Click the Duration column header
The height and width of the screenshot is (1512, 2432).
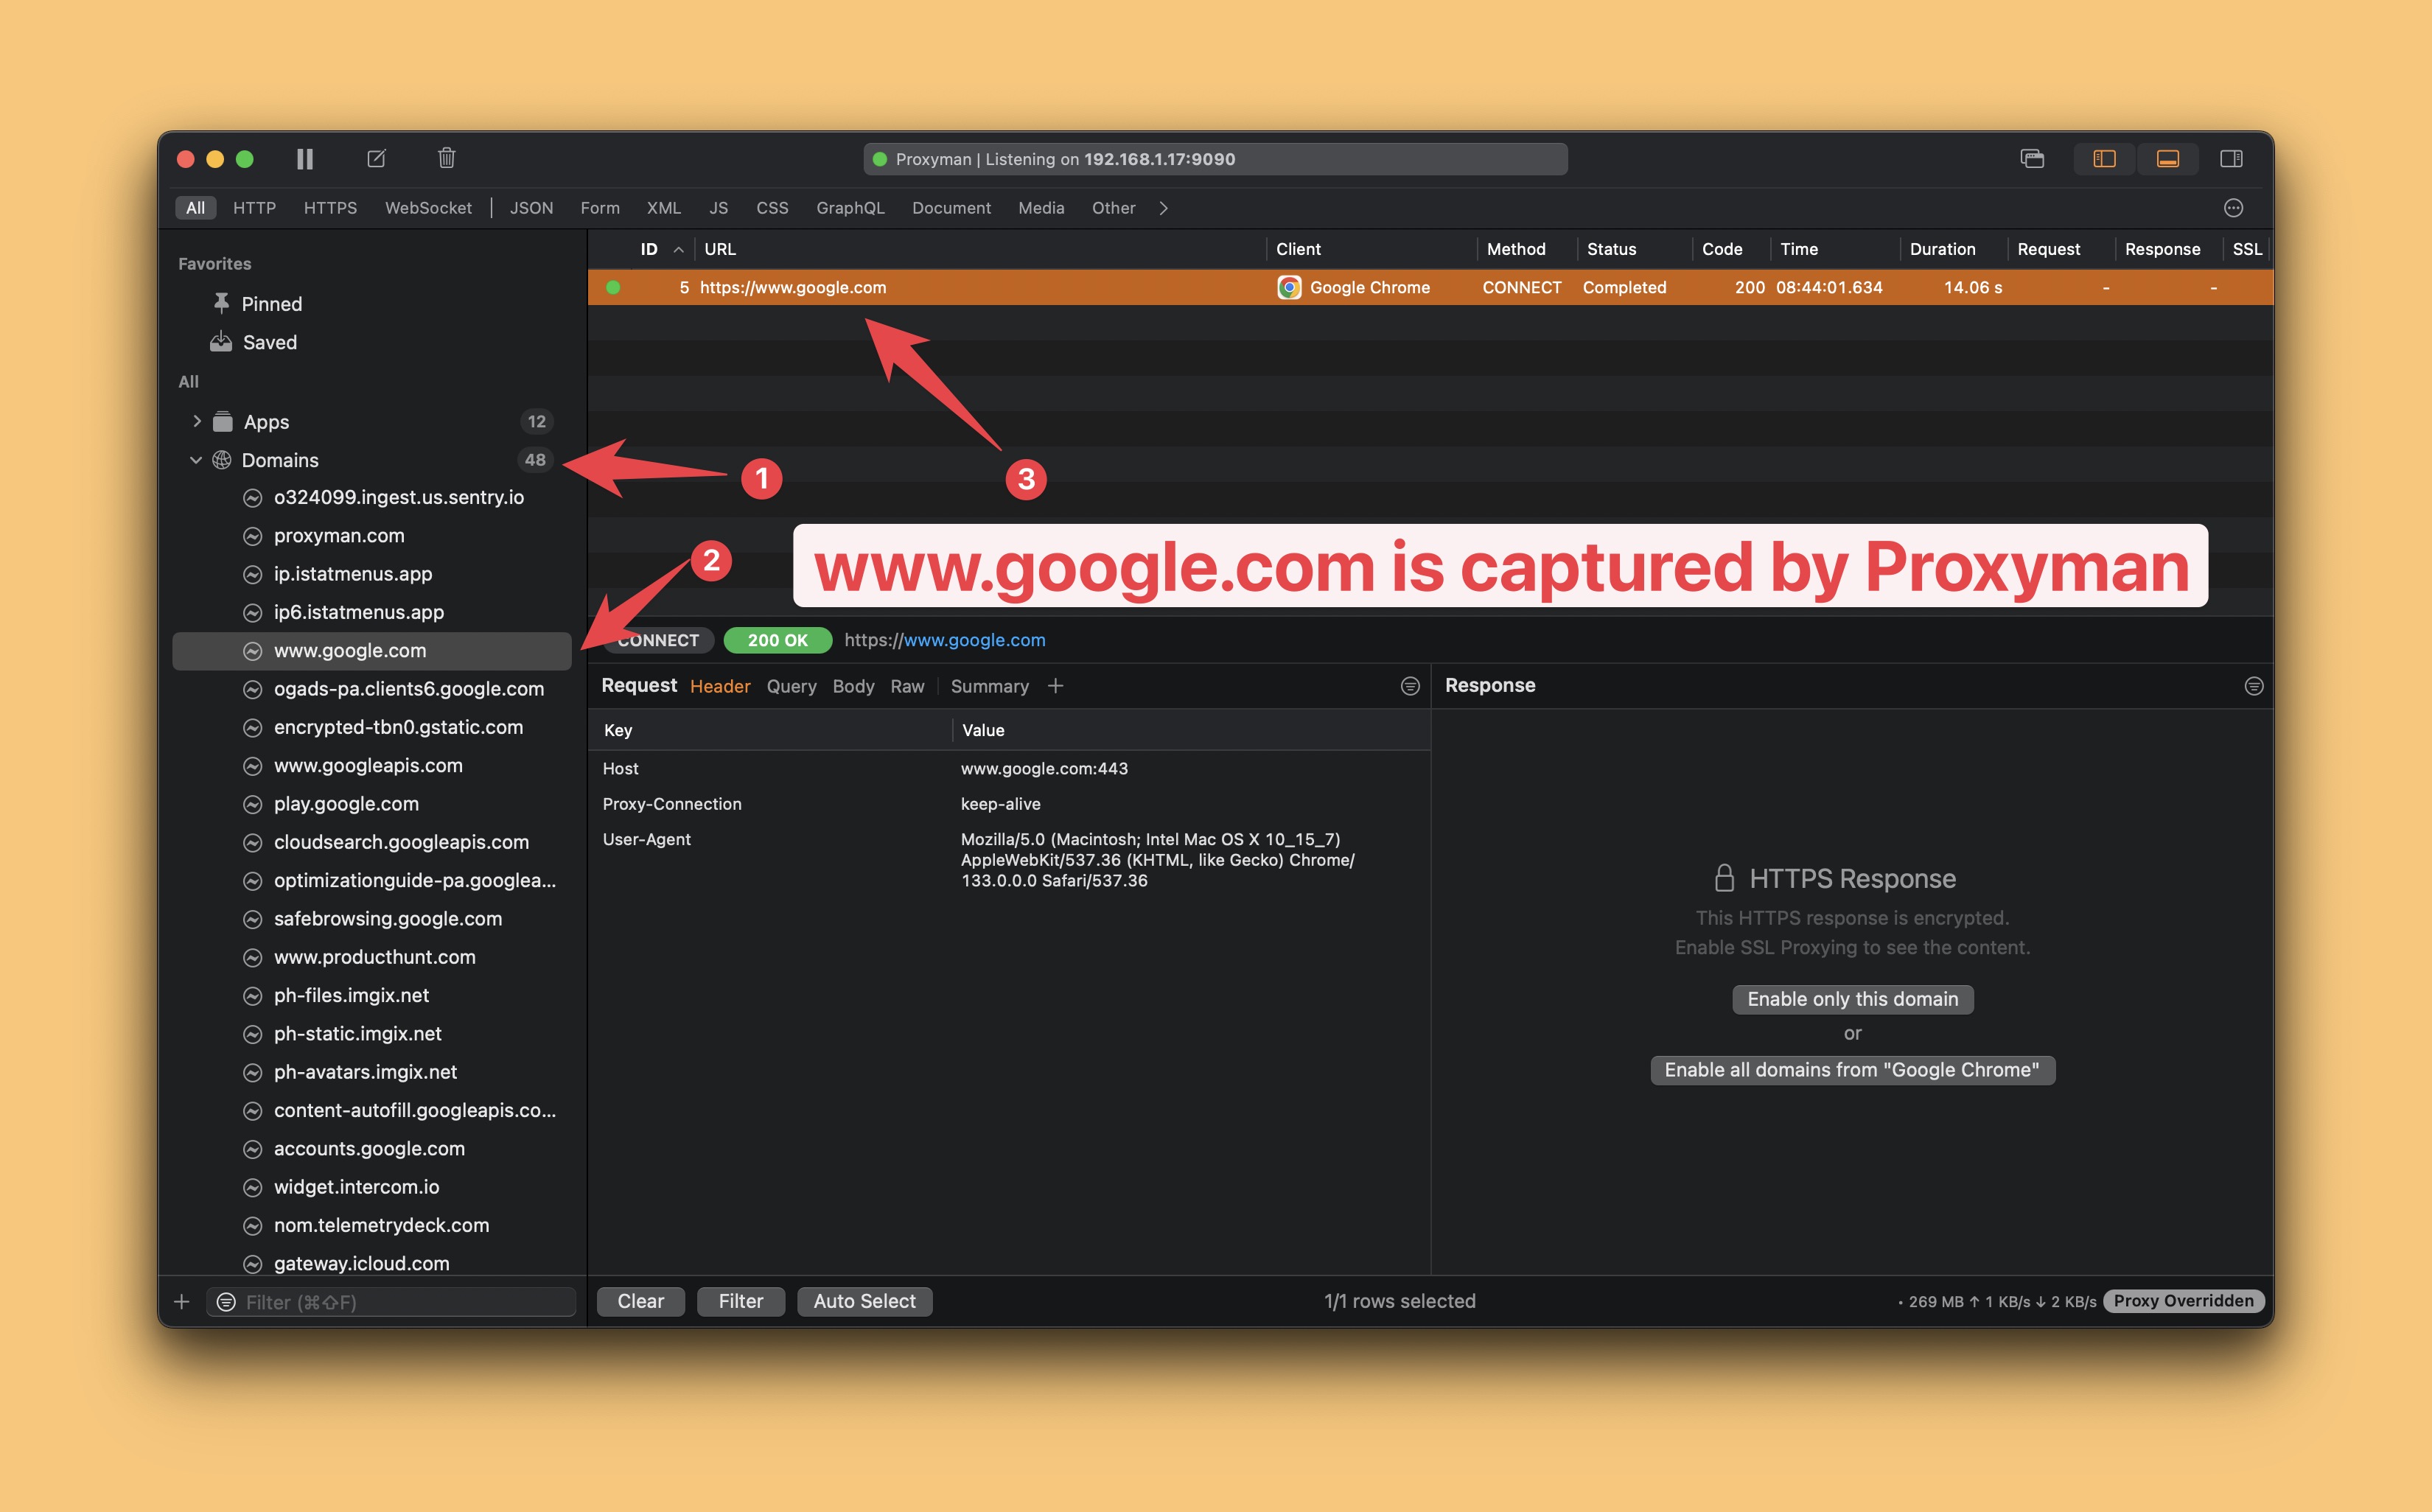click(1942, 249)
